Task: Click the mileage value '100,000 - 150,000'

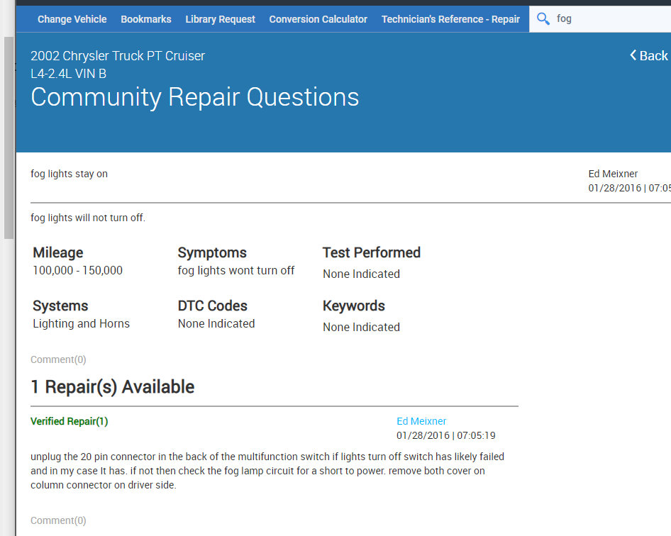Action: point(78,270)
